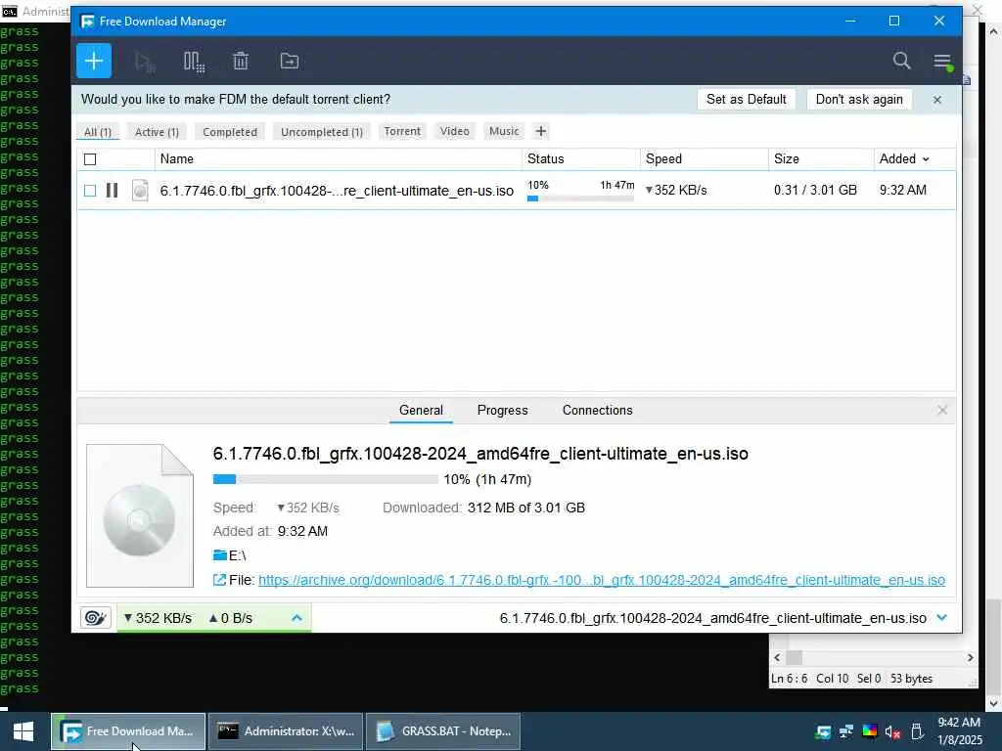Click the network tray icon
1002x751 pixels.
[x=846, y=731]
